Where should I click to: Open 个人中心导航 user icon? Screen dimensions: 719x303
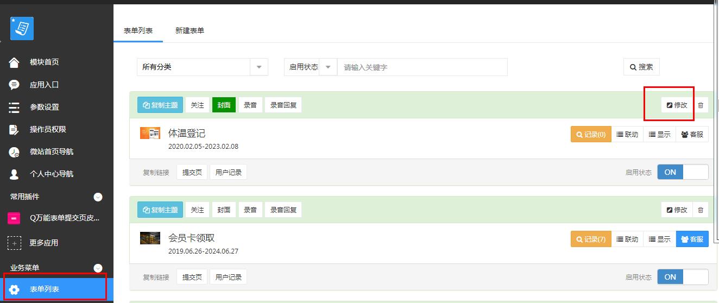(x=14, y=174)
